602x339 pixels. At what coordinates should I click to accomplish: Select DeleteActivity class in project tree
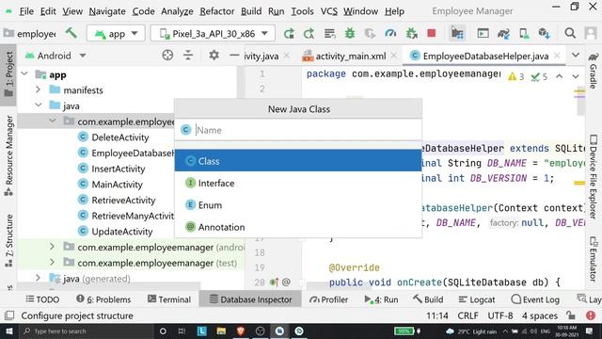[119, 137]
